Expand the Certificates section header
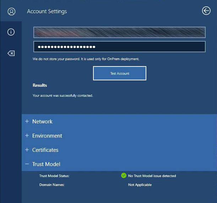Viewport: 217px width, 203px height. pos(45,150)
